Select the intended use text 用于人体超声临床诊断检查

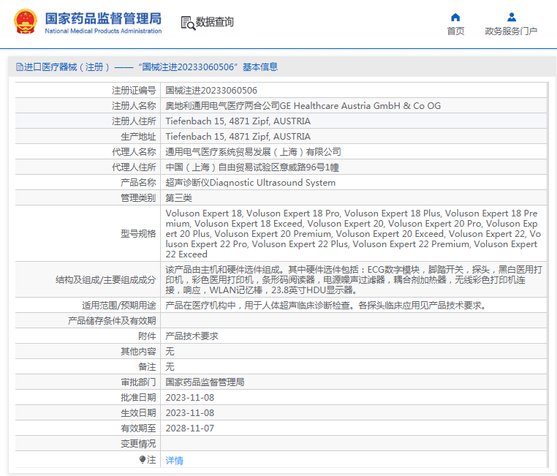[326, 305]
